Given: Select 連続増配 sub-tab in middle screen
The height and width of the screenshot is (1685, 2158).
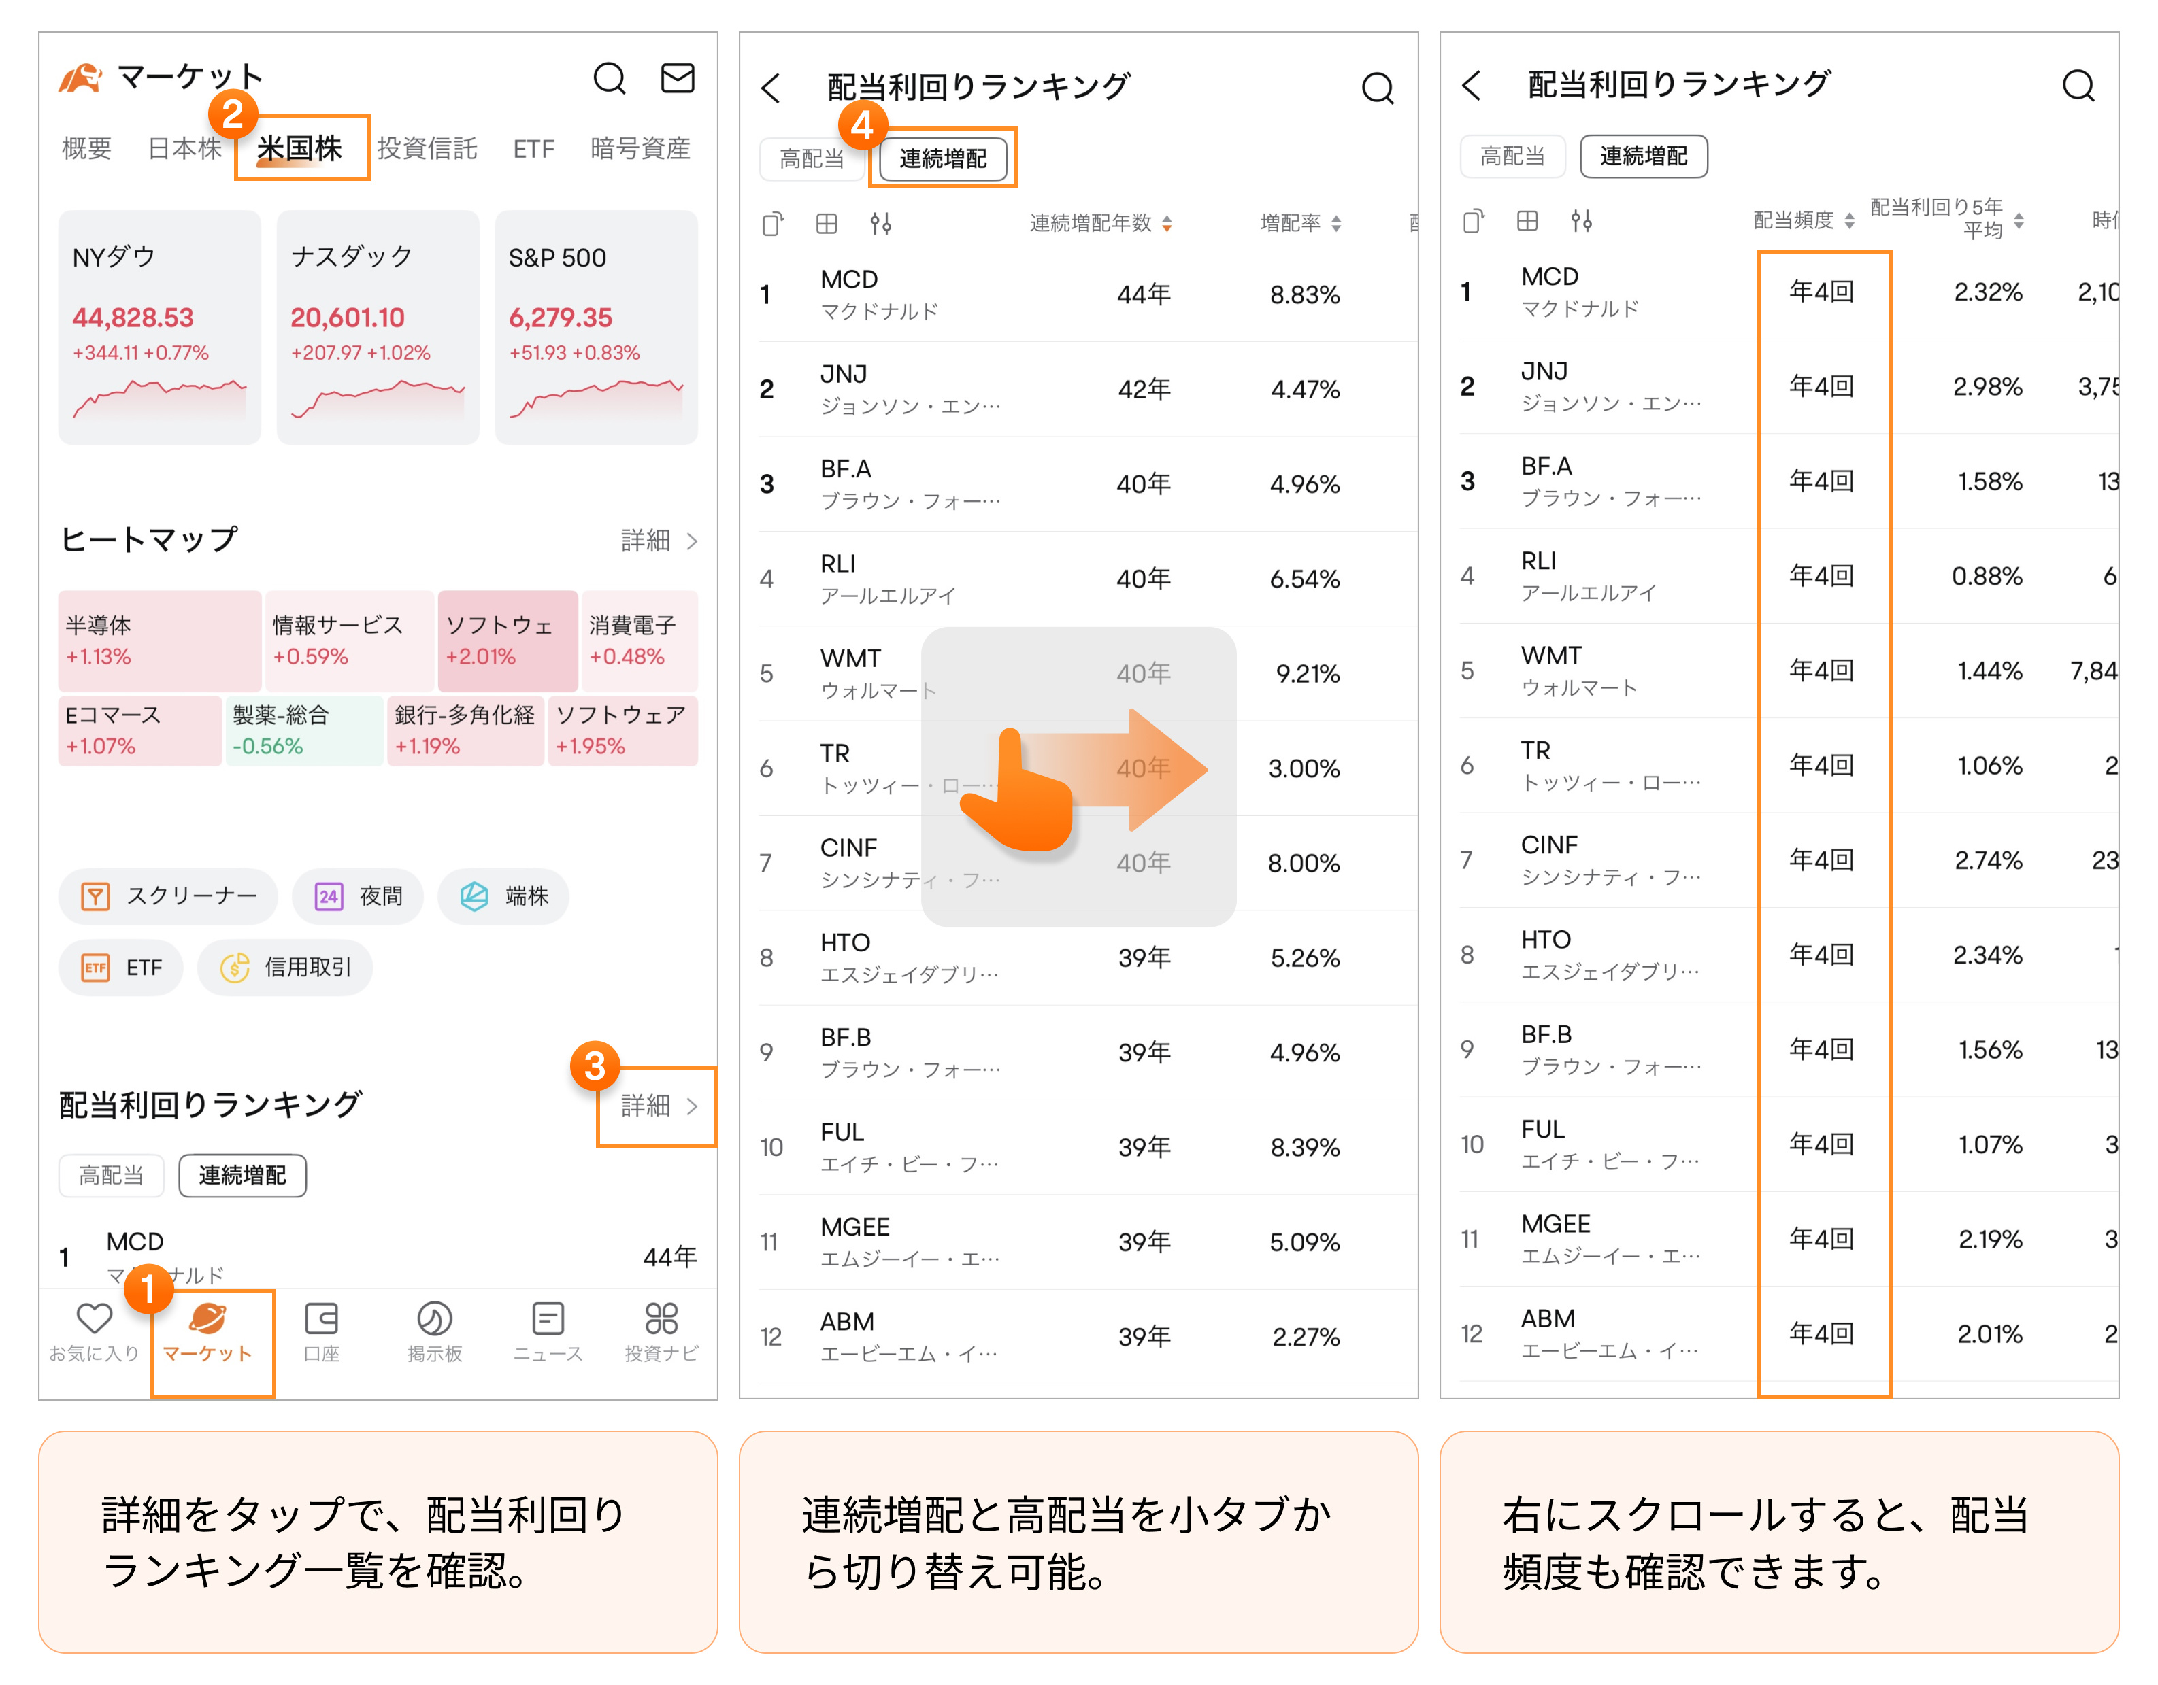Looking at the screenshot, I should pyautogui.click(x=943, y=158).
